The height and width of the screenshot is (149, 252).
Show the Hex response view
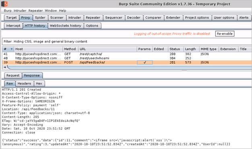point(39,84)
